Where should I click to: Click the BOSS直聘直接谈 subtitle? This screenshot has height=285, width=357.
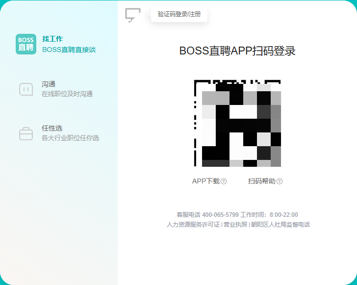tap(69, 50)
